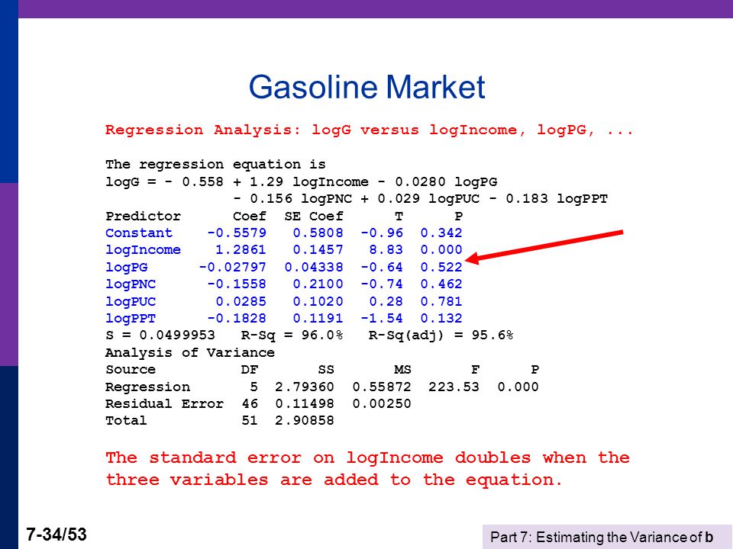Image resolution: width=733 pixels, height=549 pixels.
Task: Click the 'SE Coef' column header
Action: point(314,216)
